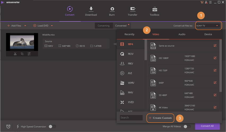Switch to the Audio tab
Viewport: 226px width, 132px height.
(182, 34)
